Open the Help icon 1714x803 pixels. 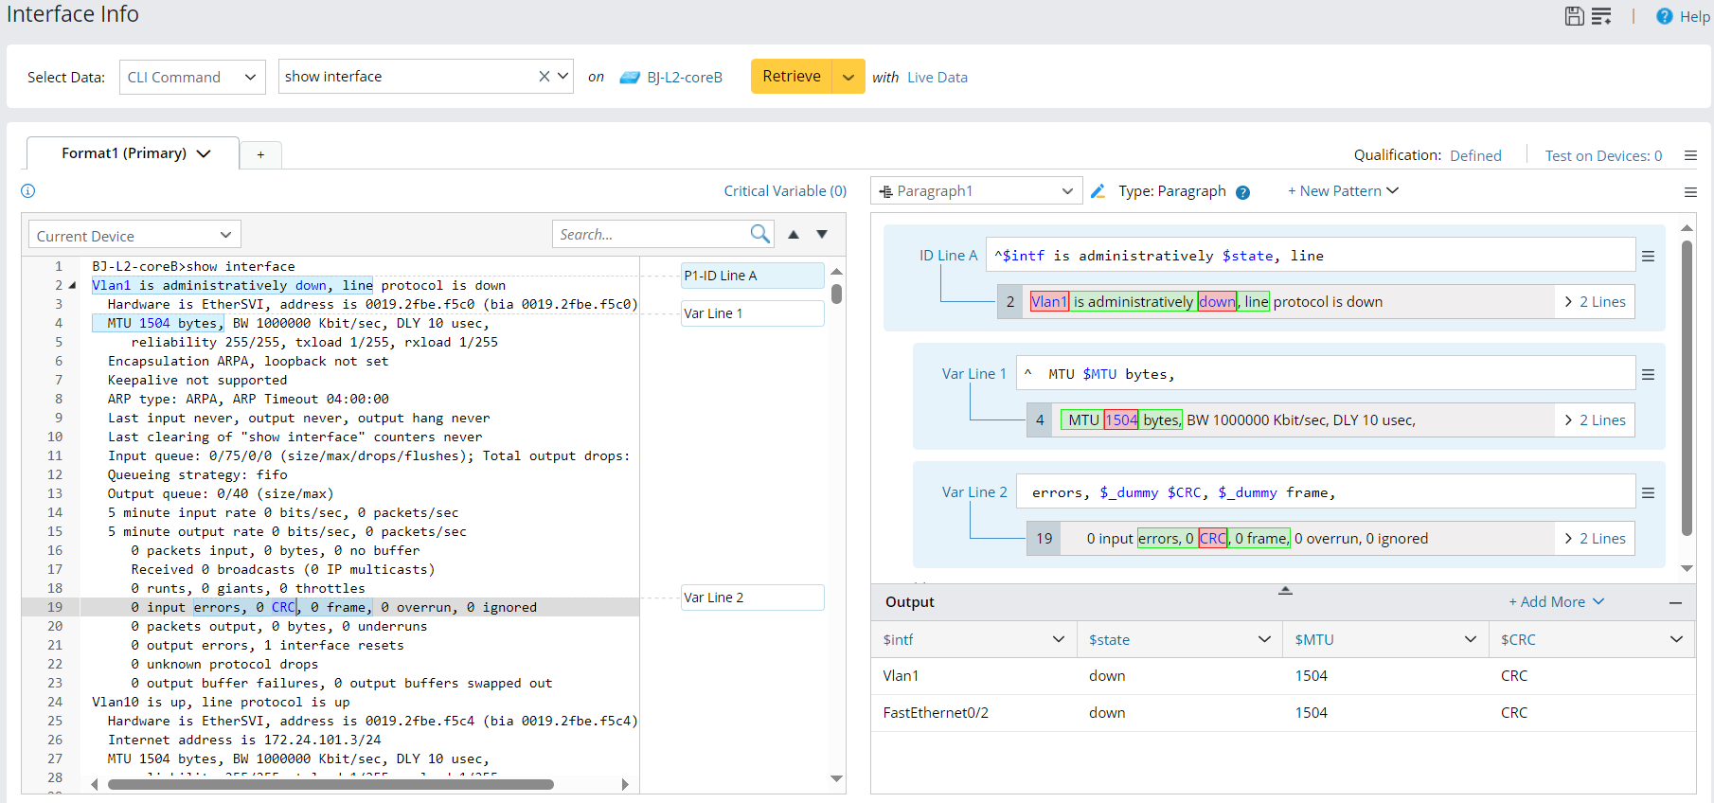coord(1664,16)
